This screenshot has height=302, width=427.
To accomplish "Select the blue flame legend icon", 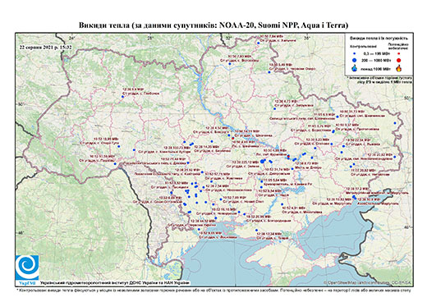I will pyautogui.click(x=355, y=68).
